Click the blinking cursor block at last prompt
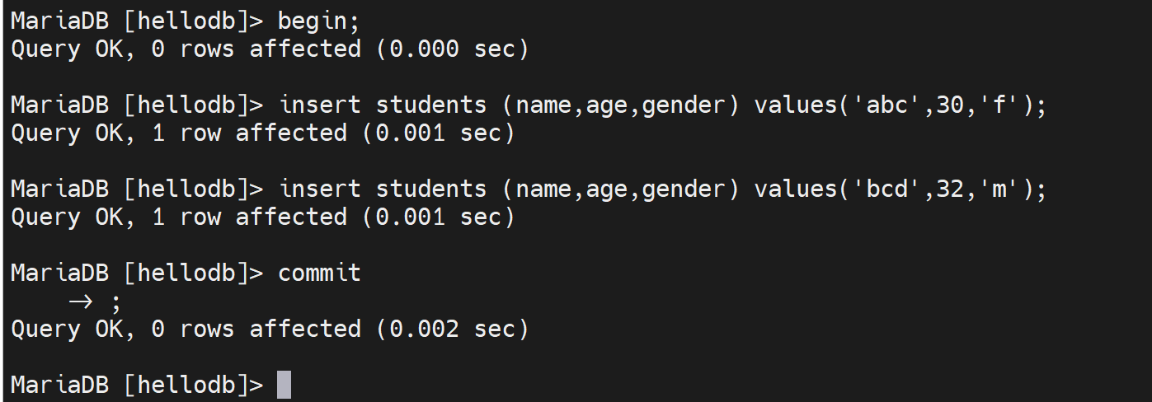The width and height of the screenshot is (1152, 402). tap(284, 385)
